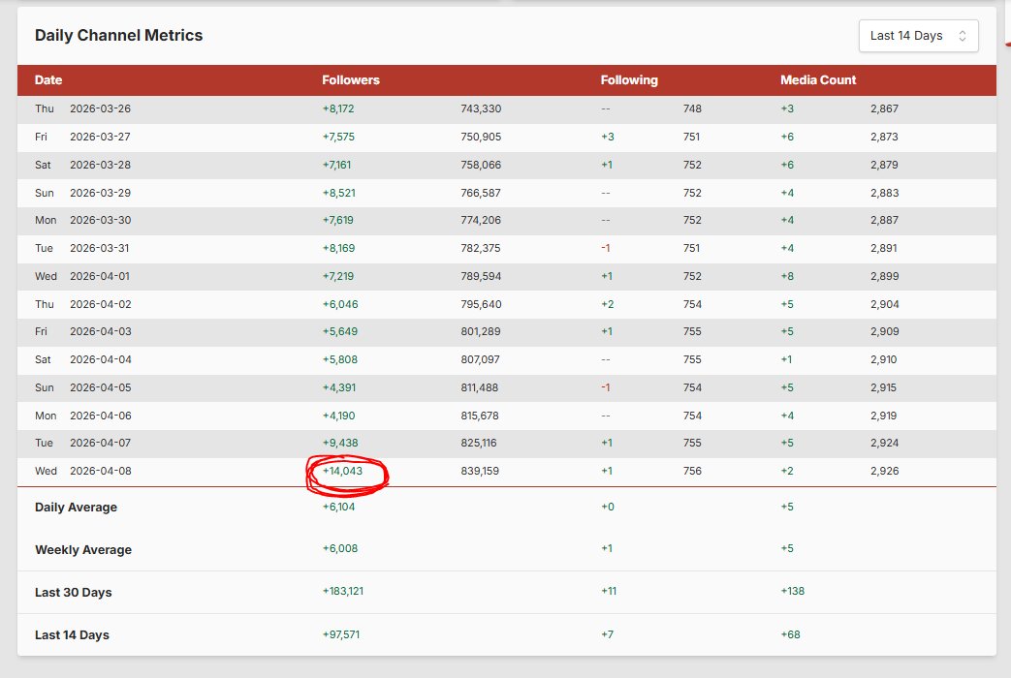Image resolution: width=1011 pixels, height=678 pixels.
Task: Click the +6,046 follower change
Action: (x=340, y=304)
